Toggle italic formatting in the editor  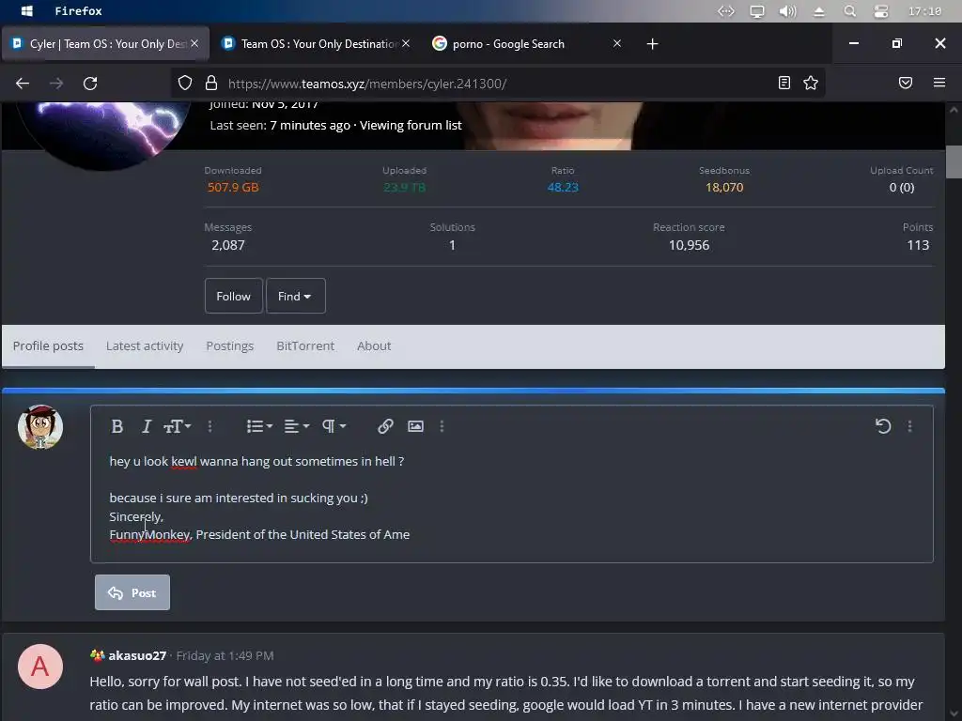click(146, 426)
